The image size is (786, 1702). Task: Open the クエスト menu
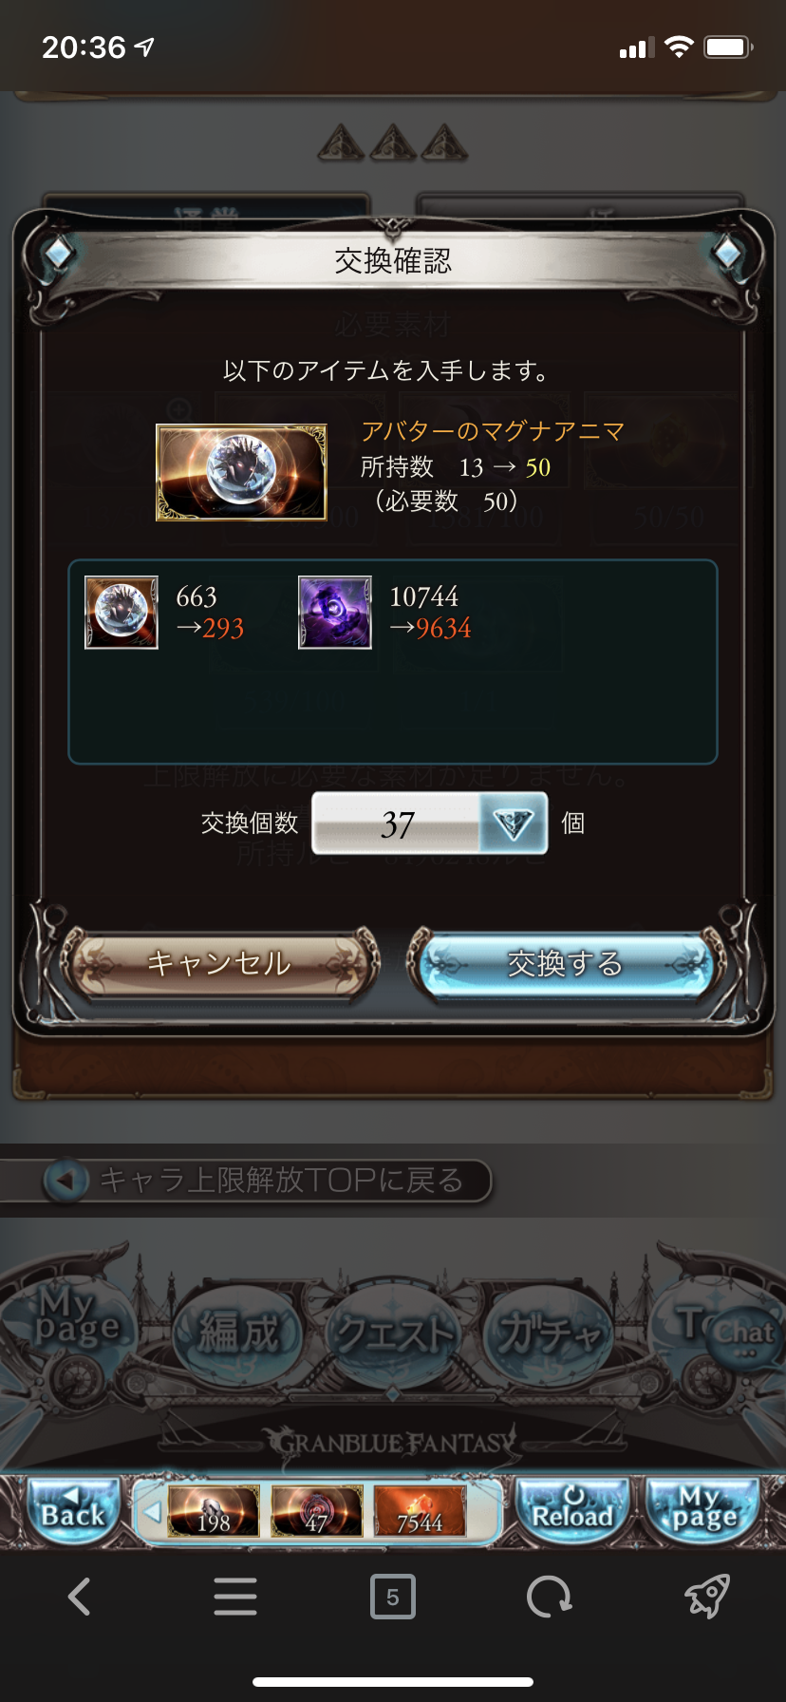pos(394,1333)
